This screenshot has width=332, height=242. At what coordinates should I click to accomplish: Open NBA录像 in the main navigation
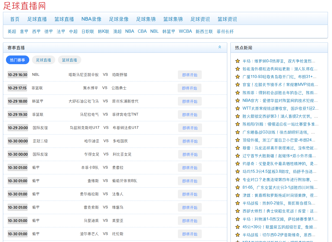click(92, 19)
